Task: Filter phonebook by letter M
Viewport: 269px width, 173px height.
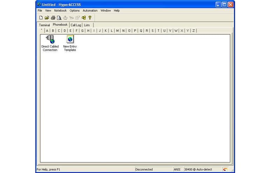Action: [x=118, y=31]
